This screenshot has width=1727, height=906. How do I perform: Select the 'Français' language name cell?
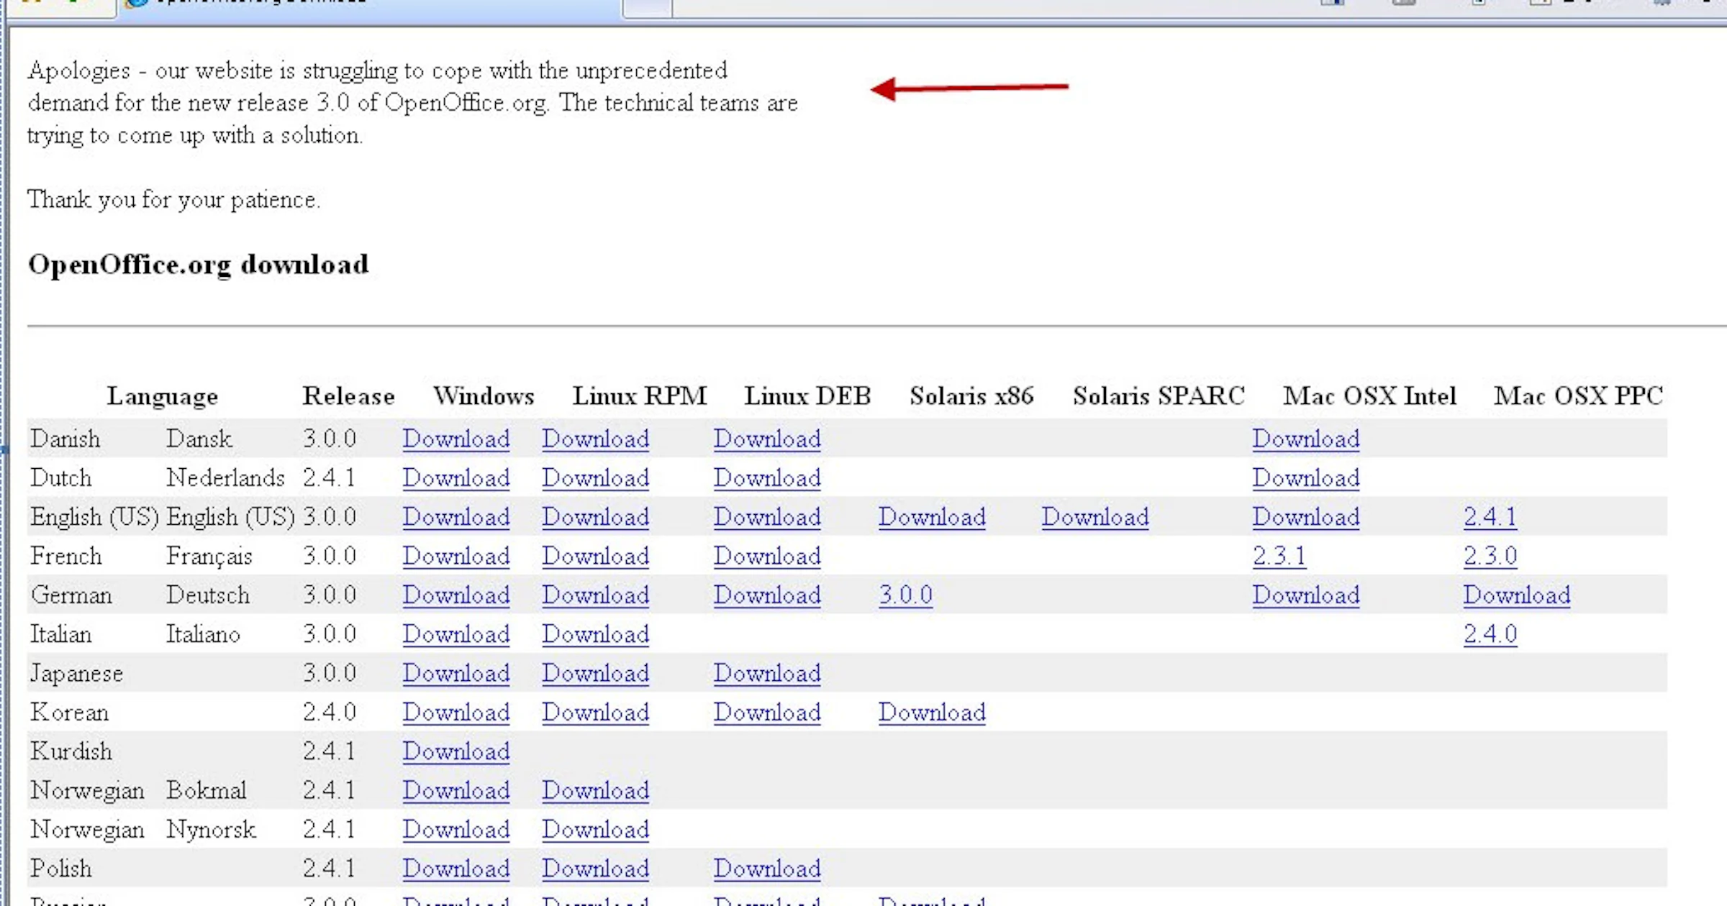click(209, 557)
